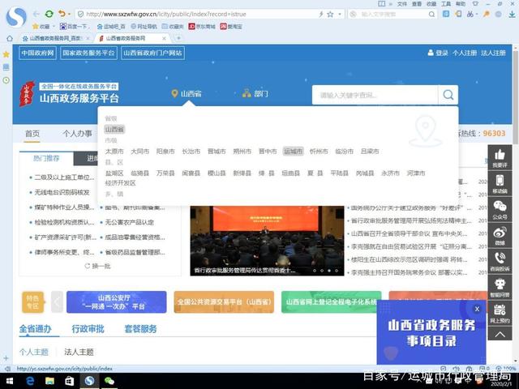Switch to the 套餐服务 tab

140,329
